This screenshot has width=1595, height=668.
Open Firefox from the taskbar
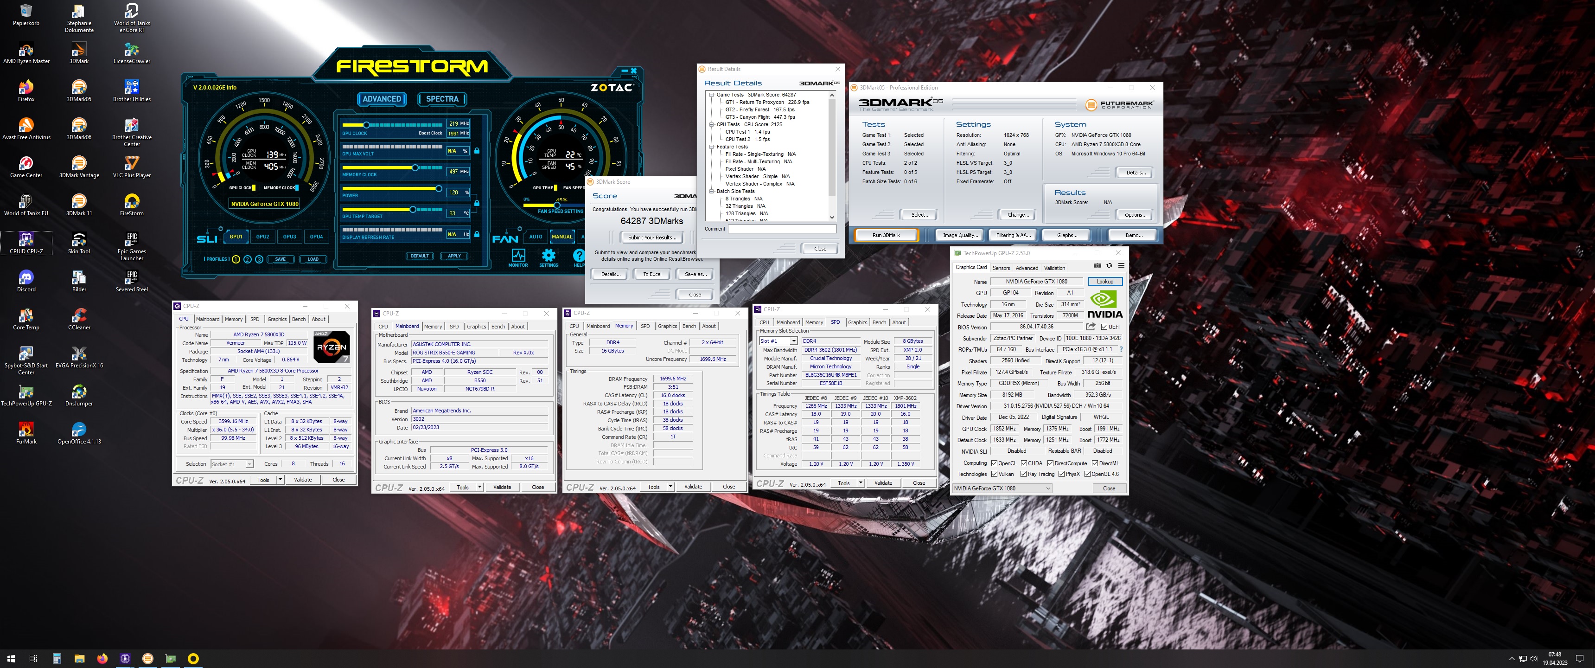(x=102, y=658)
